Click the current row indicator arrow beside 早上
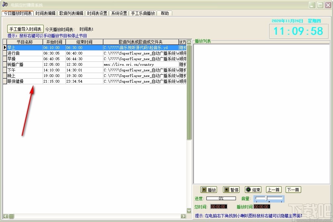 pos(5,47)
